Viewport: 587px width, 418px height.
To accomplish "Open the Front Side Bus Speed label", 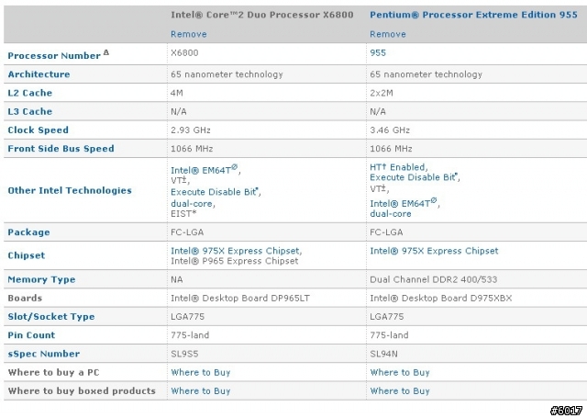I will click(61, 149).
